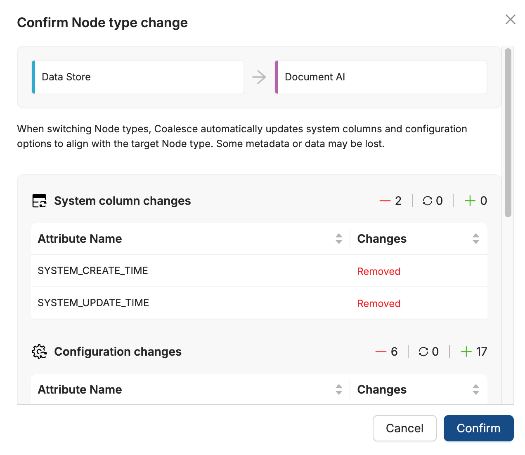Click the modified count icon in System column changes
The height and width of the screenshot is (455, 525).
tap(428, 201)
